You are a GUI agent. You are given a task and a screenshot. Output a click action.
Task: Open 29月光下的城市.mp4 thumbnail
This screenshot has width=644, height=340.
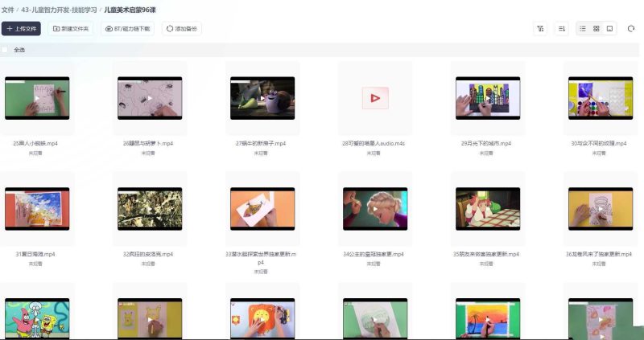(x=487, y=97)
